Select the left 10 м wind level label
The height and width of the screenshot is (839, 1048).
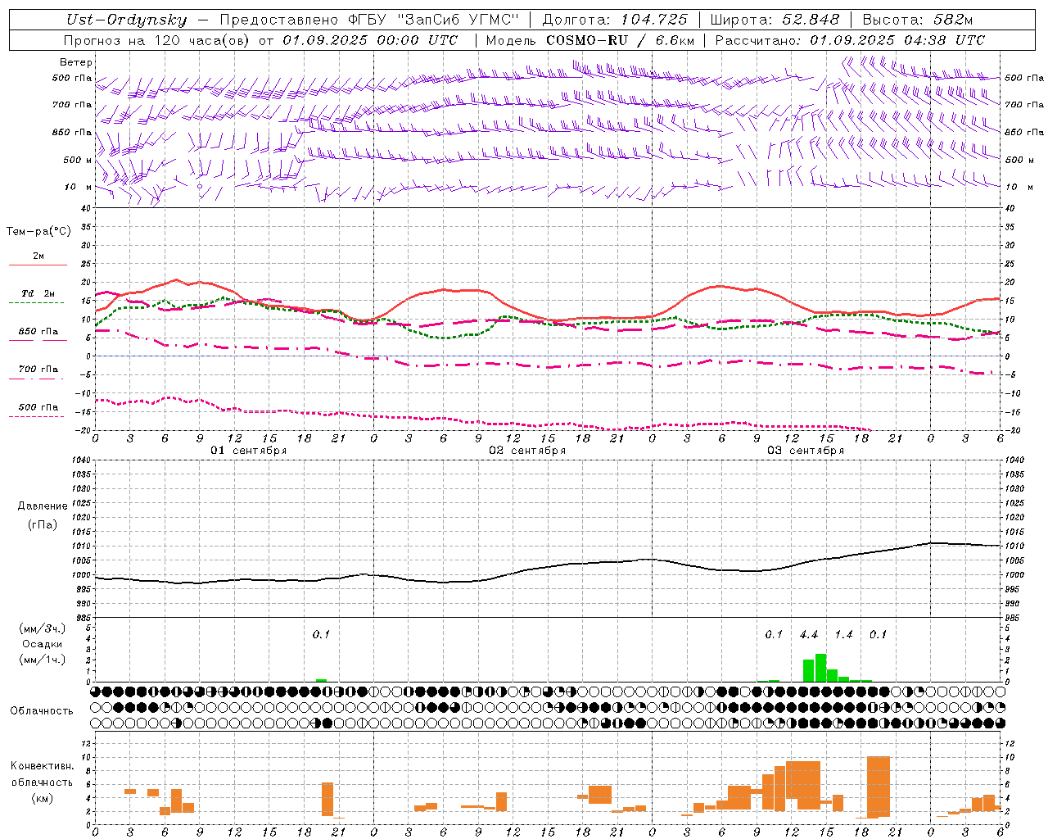coord(79,187)
